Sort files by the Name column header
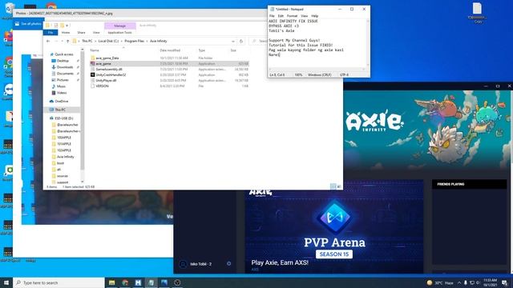Image resolution: width=513 pixels, height=288 pixels. pos(95,50)
